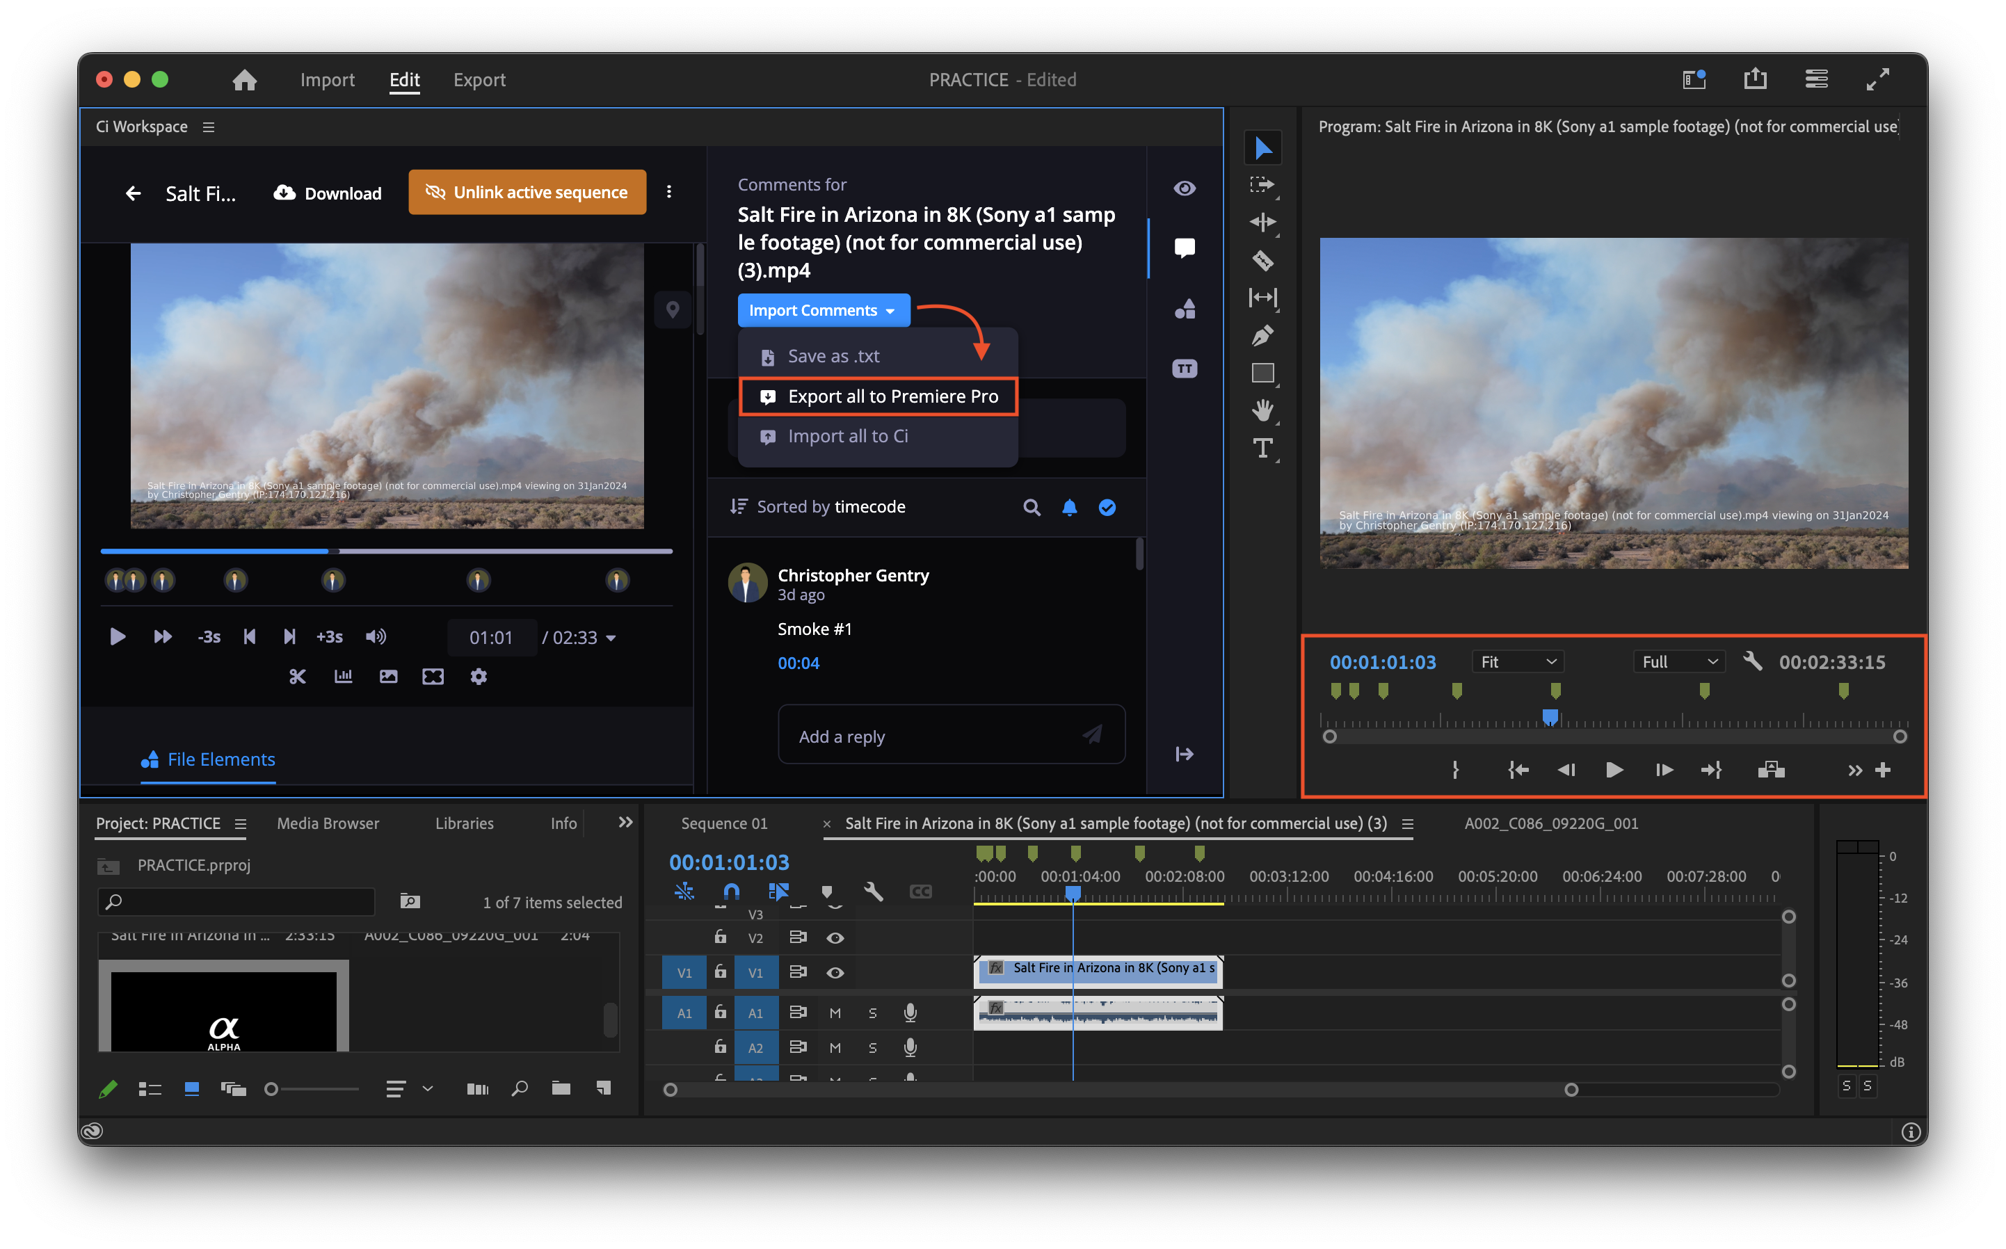2006x1249 pixels.
Task: Open the Full playback resolution dropdown
Action: pos(1678,661)
